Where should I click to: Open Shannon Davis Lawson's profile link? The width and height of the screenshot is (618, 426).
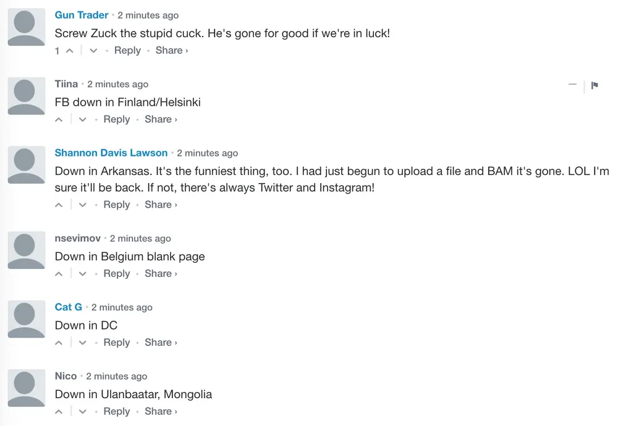111,153
